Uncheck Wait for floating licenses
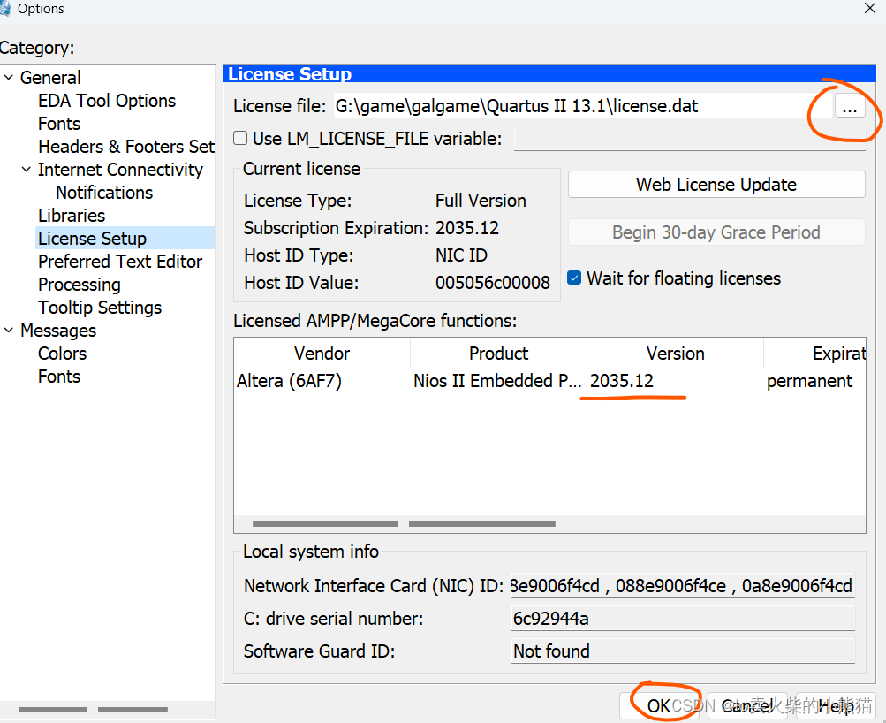Viewport: 886px width, 723px height. coord(574,278)
